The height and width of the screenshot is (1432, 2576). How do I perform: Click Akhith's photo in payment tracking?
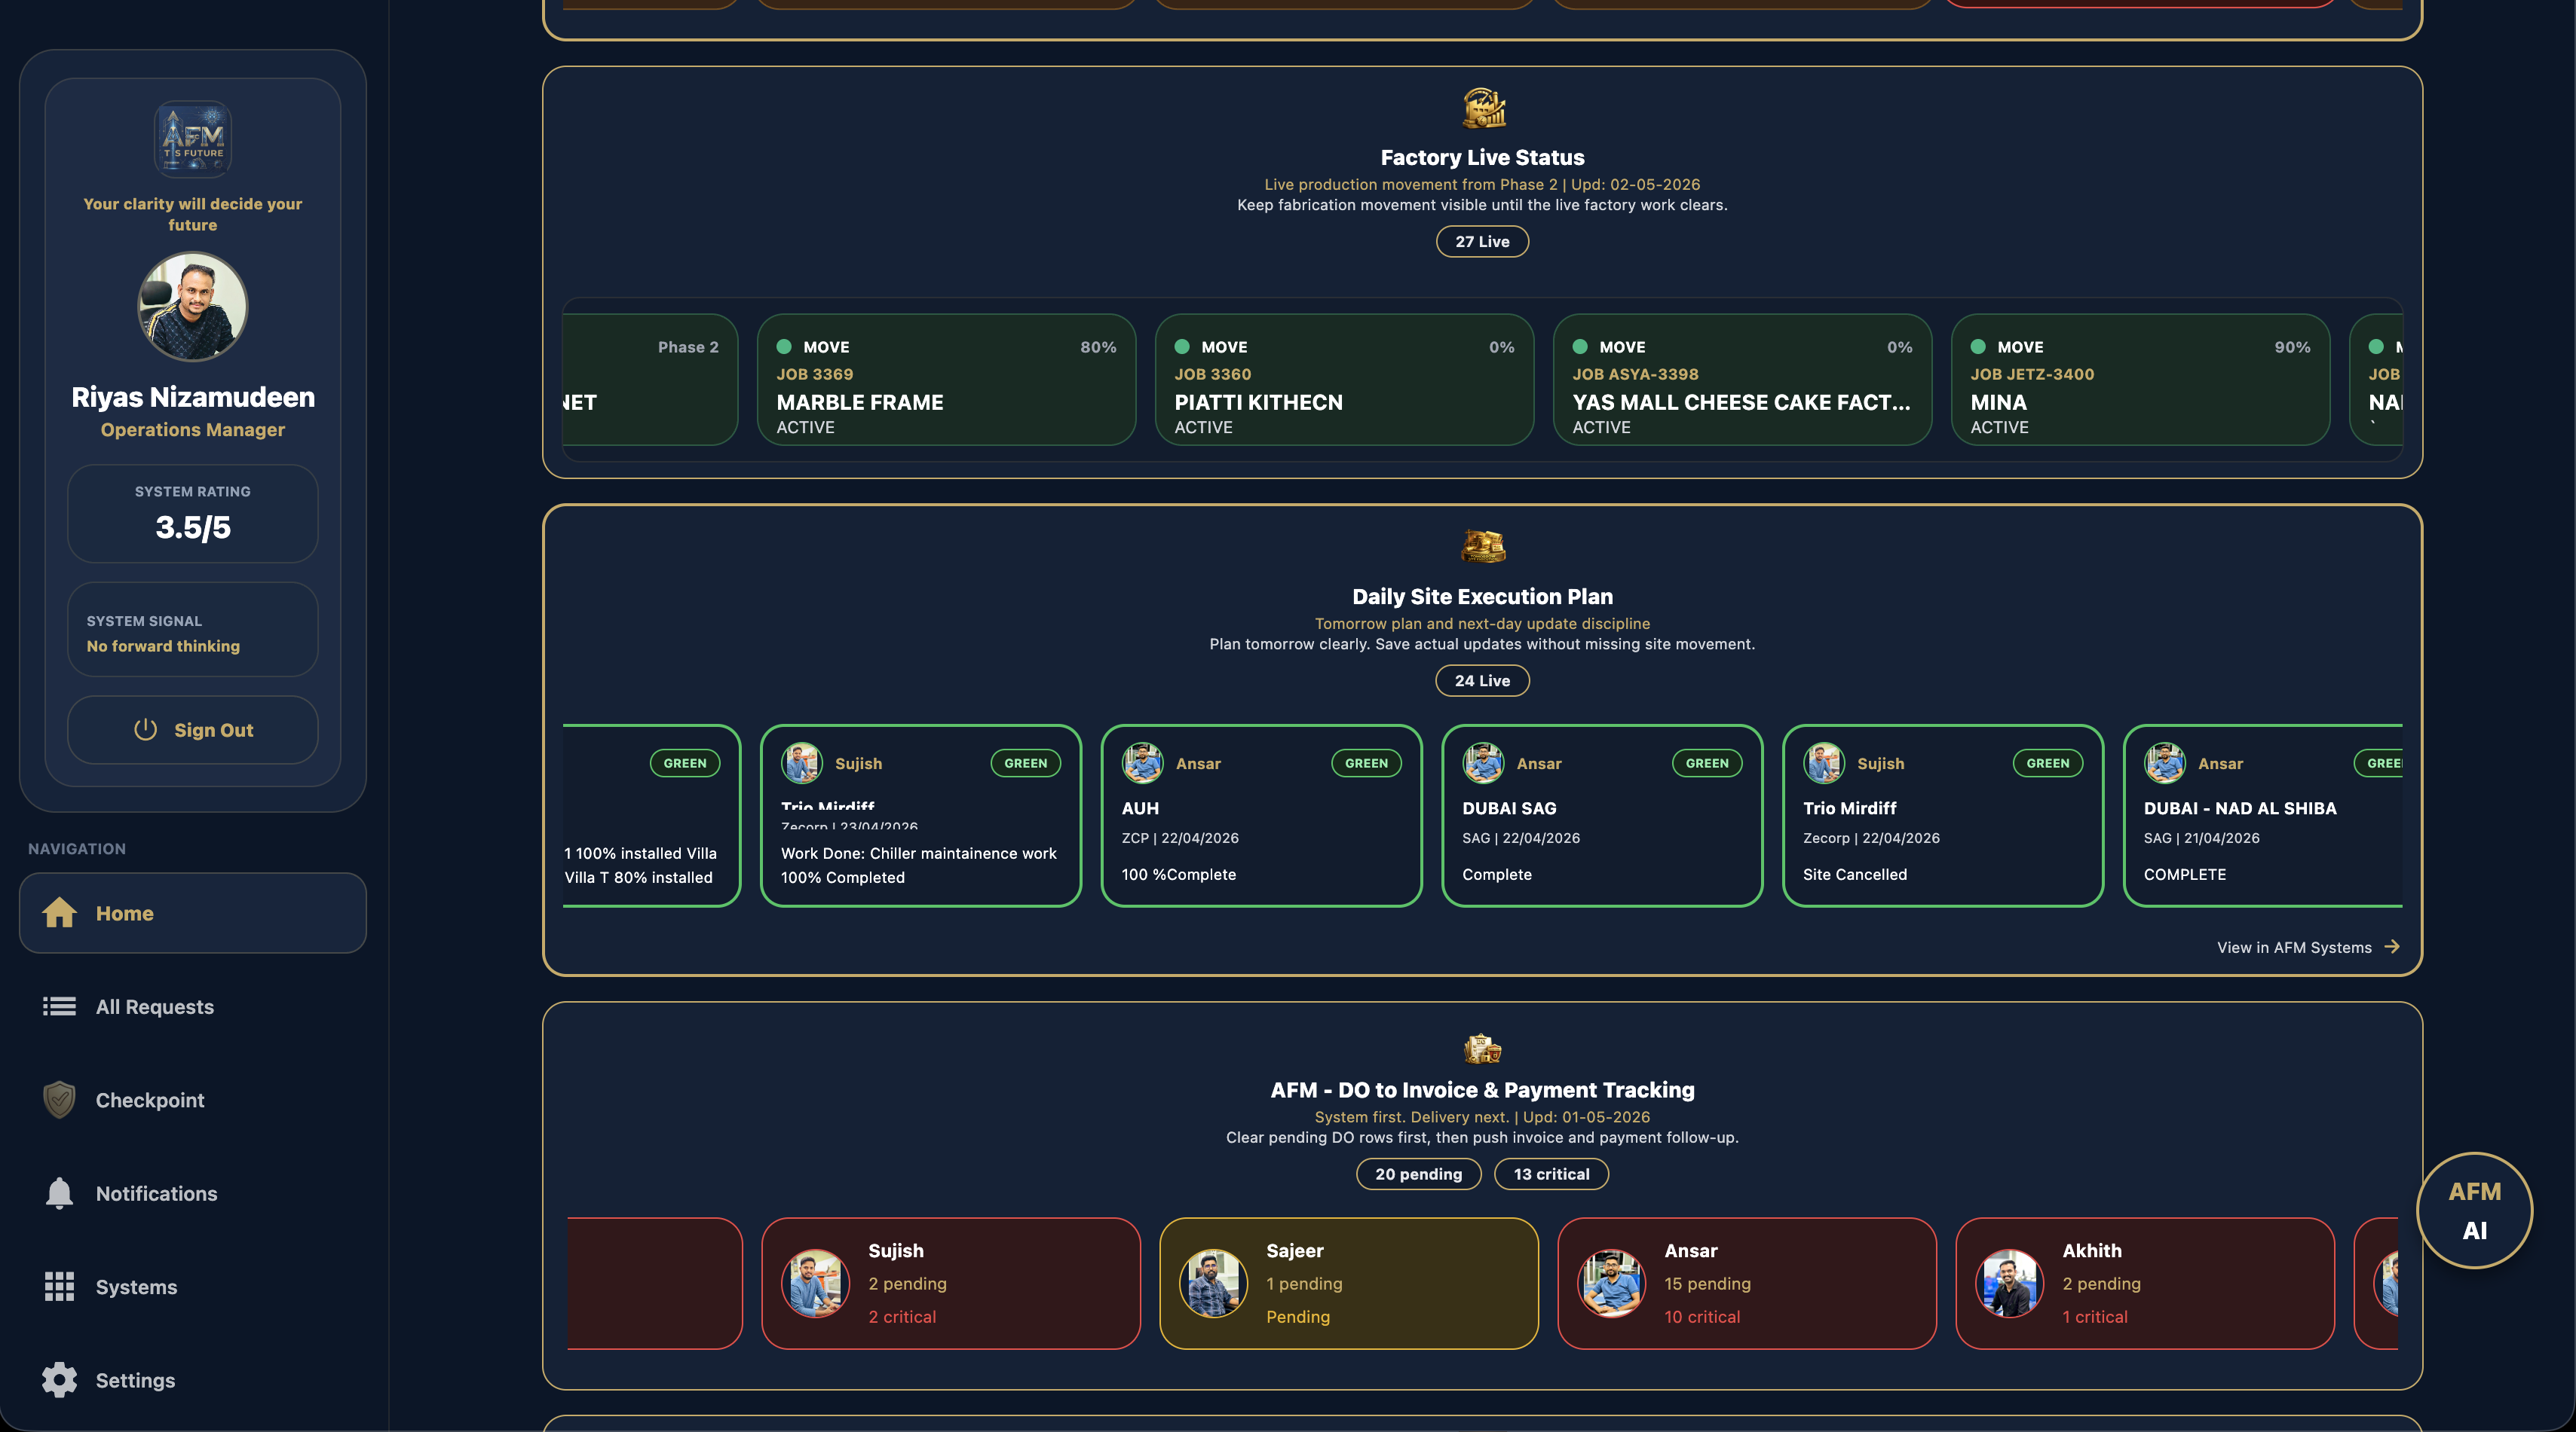2009,1283
